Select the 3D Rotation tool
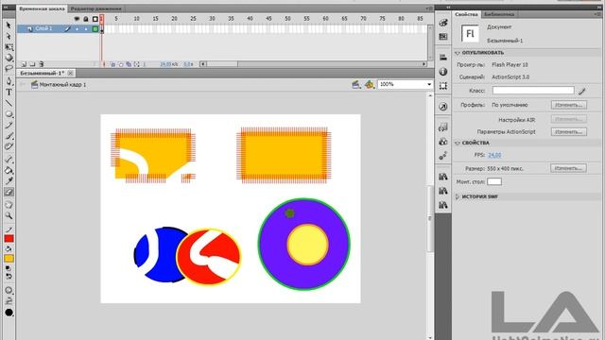The width and height of the screenshot is (605, 340). [x=9, y=58]
